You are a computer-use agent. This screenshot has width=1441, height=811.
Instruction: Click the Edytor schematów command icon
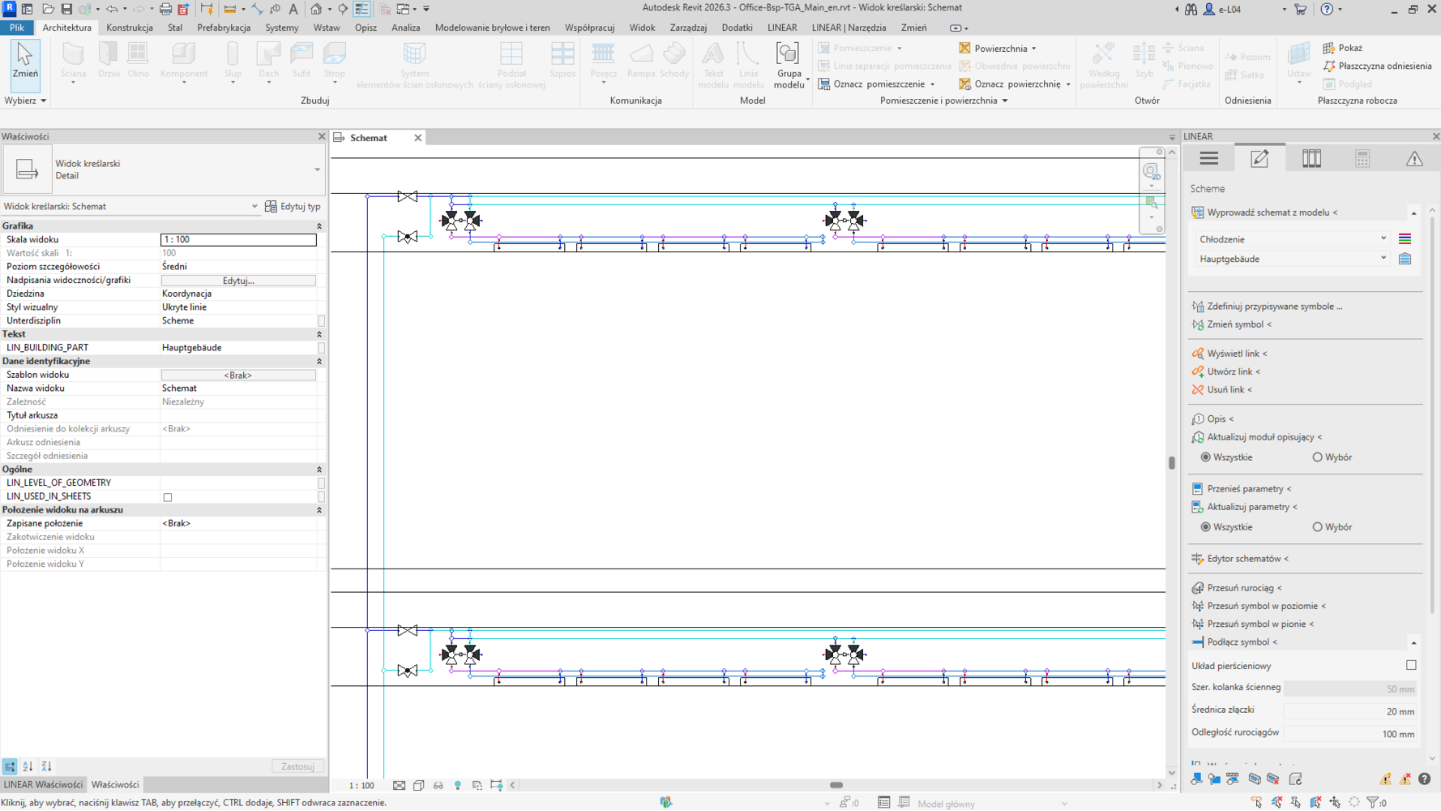[1197, 559]
